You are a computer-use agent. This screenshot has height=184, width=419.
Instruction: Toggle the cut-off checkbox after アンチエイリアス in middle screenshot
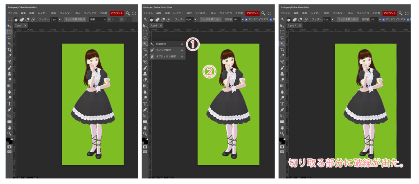[x=271, y=20]
